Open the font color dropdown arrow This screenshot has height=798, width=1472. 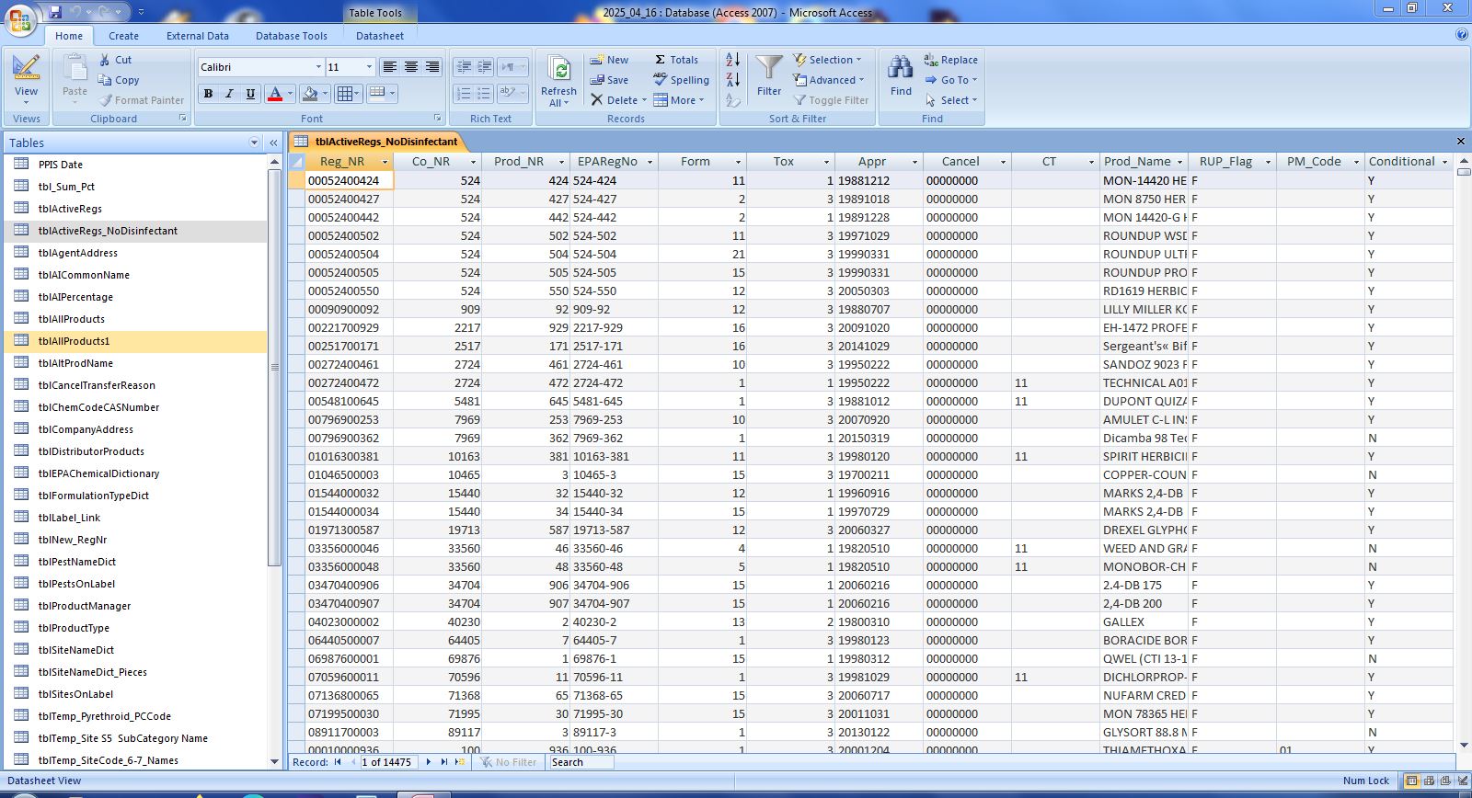point(290,94)
